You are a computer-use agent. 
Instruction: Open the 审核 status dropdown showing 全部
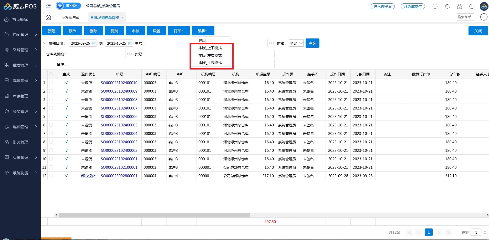(x=296, y=43)
